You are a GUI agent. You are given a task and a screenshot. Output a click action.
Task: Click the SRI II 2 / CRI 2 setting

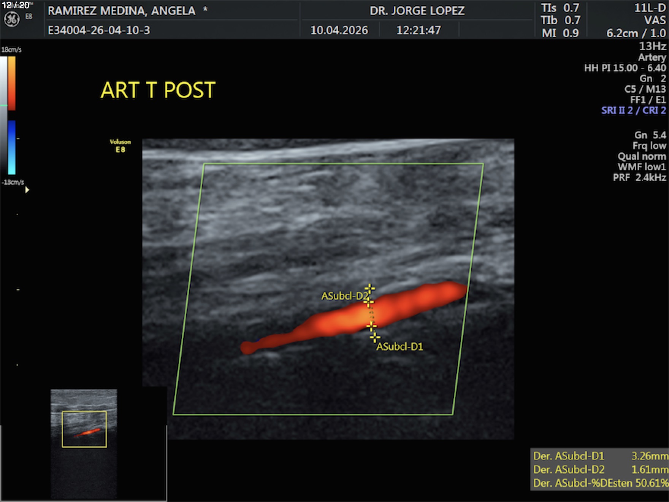coord(633,110)
